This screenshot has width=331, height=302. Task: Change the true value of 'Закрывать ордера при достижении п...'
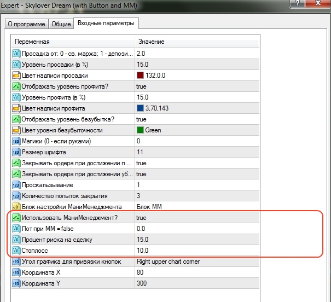coord(142,163)
